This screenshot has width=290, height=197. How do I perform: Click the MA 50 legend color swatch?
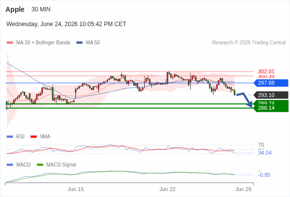[80, 43]
